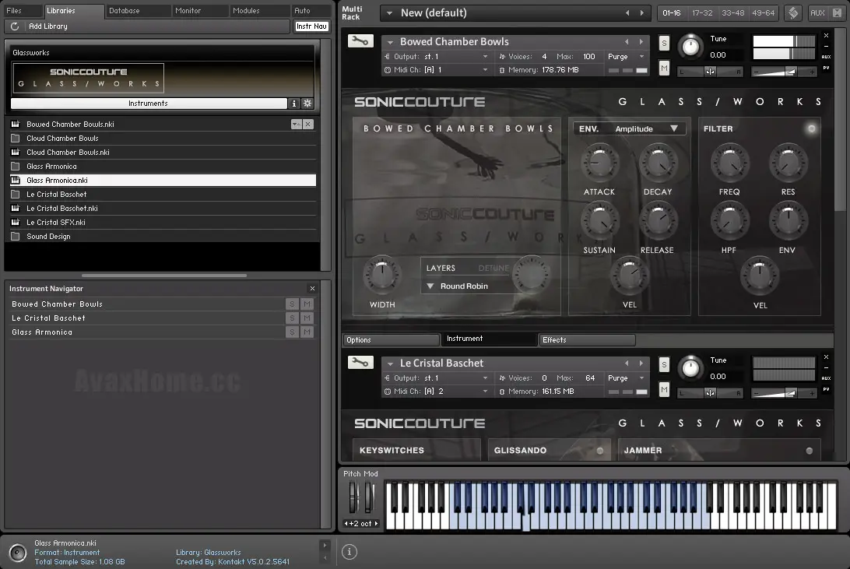Click the sample preview speaker icon

tap(17, 552)
